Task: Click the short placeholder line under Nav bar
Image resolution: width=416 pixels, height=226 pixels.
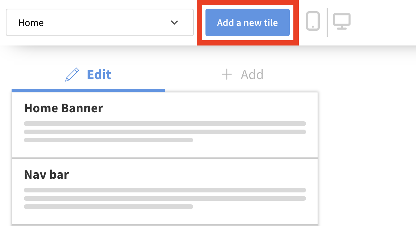Action: pyautogui.click(x=109, y=207)
